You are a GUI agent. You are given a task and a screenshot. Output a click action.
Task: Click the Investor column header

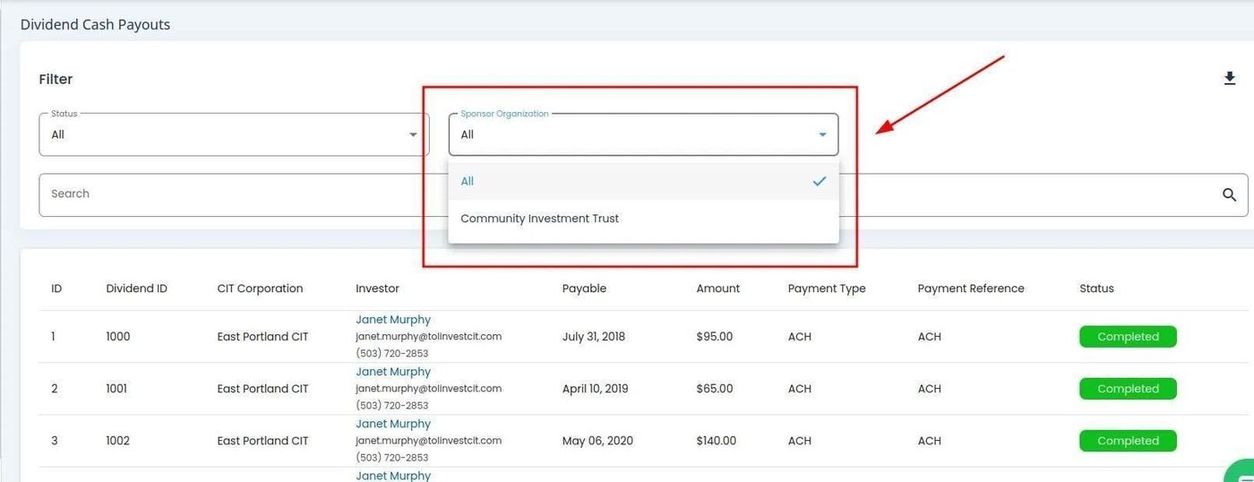pyautogui.click(x=377, y=288)
